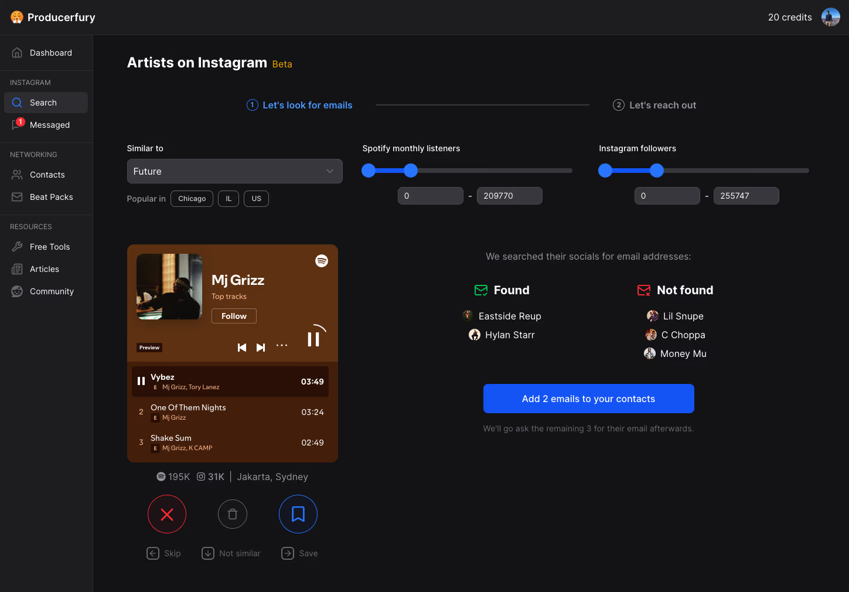Open Articles under Resources
The width and height of the screenshot is (849, 592).
click(x=46, y=269)
